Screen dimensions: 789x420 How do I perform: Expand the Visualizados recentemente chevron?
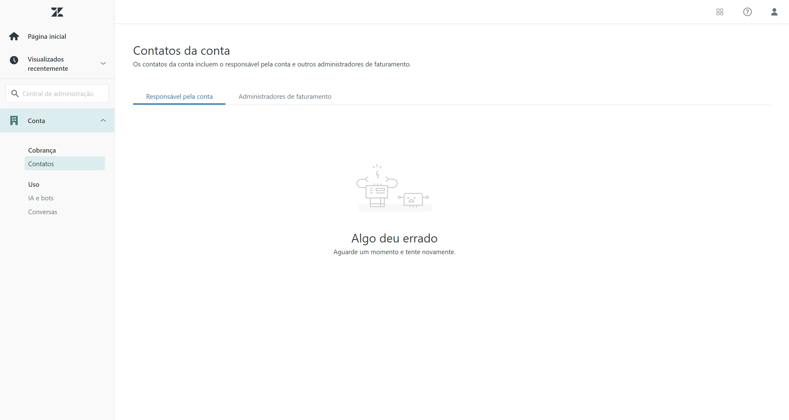point(103,63)
